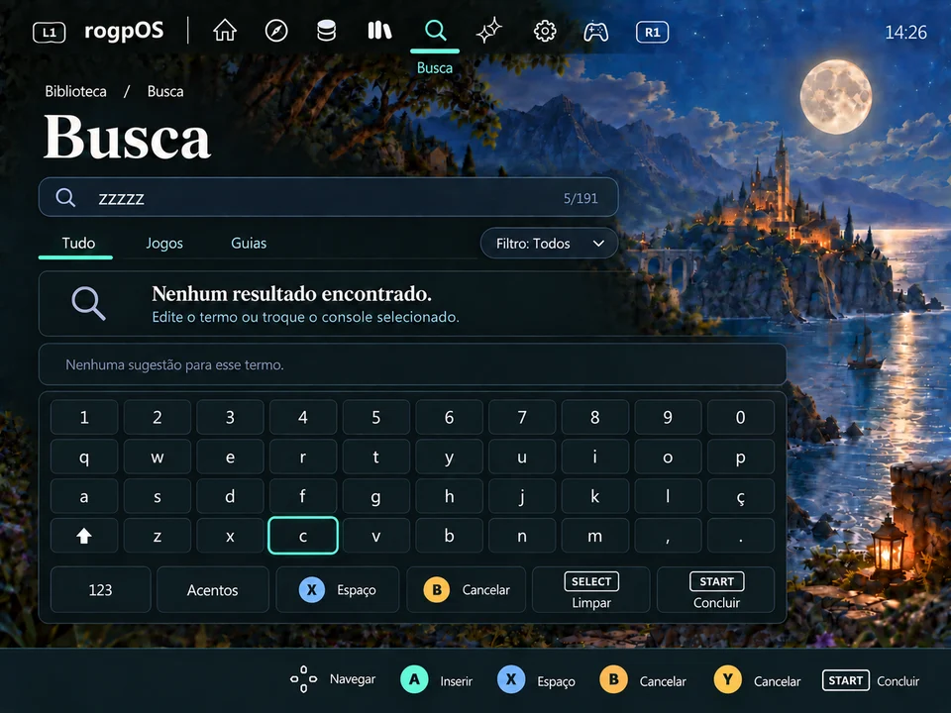Viewport: 951px width, 713px height.
Task: Click the X Espaço keyboard button
Action: (x=337, y=589)
